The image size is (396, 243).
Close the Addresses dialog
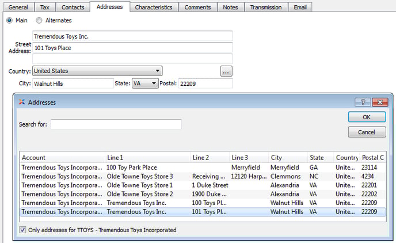click(x=380, y=102)
